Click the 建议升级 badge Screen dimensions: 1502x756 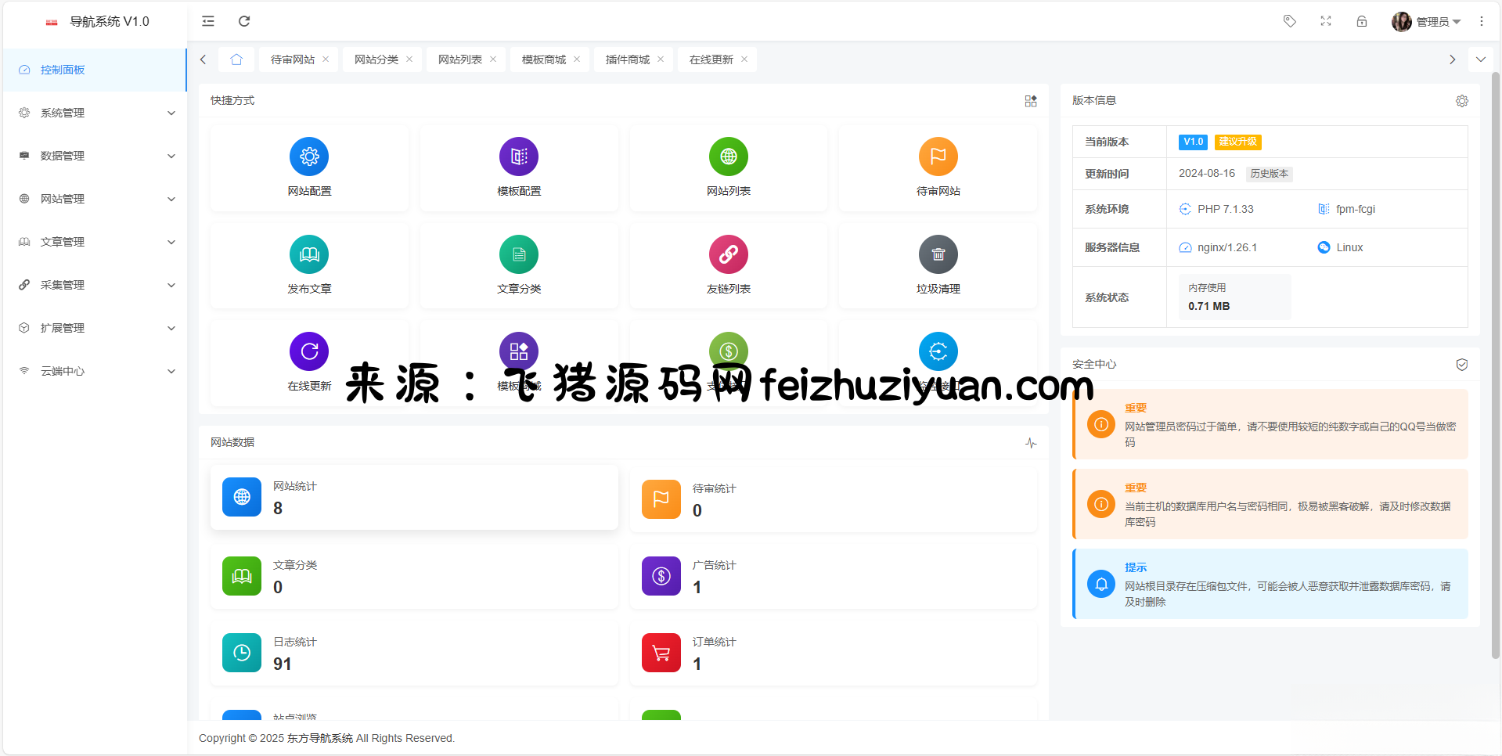(x=1238, y=142)
